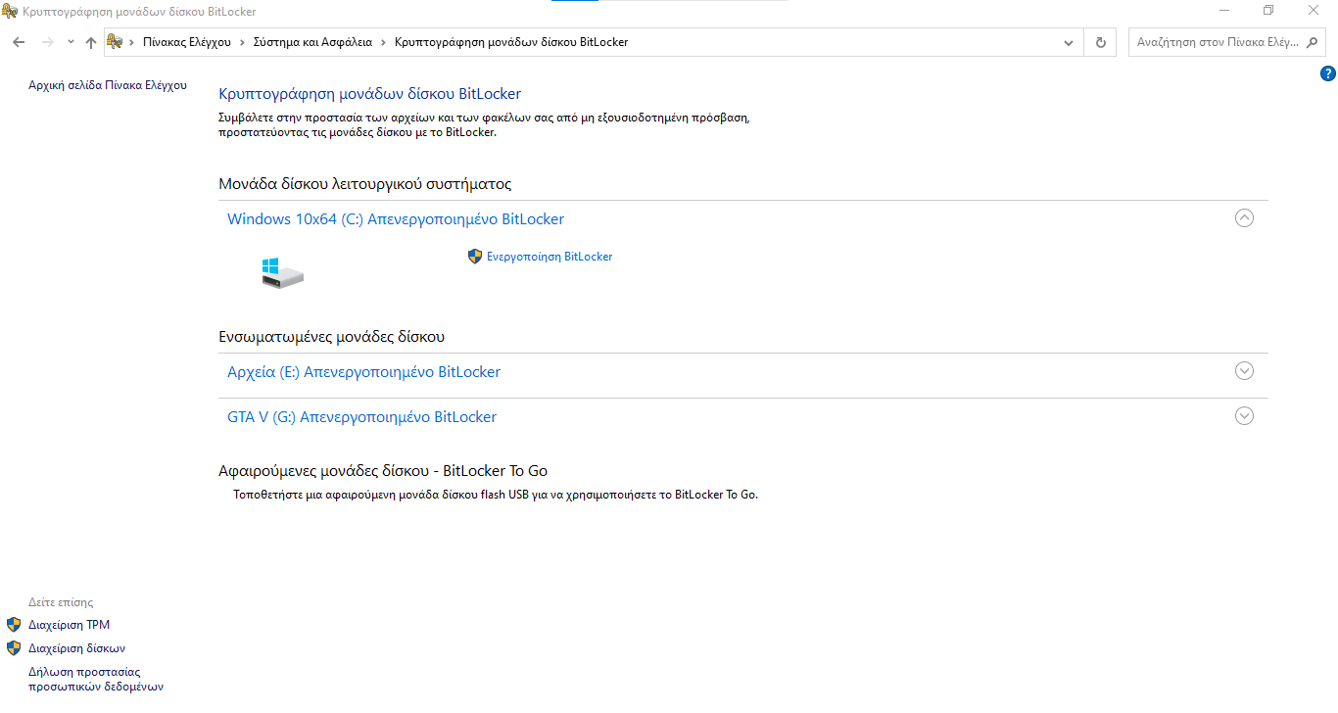This screenshot has width=1338, height=713.
Task: Click the Forward navigation arrow
Action: (x=47, y=42)
